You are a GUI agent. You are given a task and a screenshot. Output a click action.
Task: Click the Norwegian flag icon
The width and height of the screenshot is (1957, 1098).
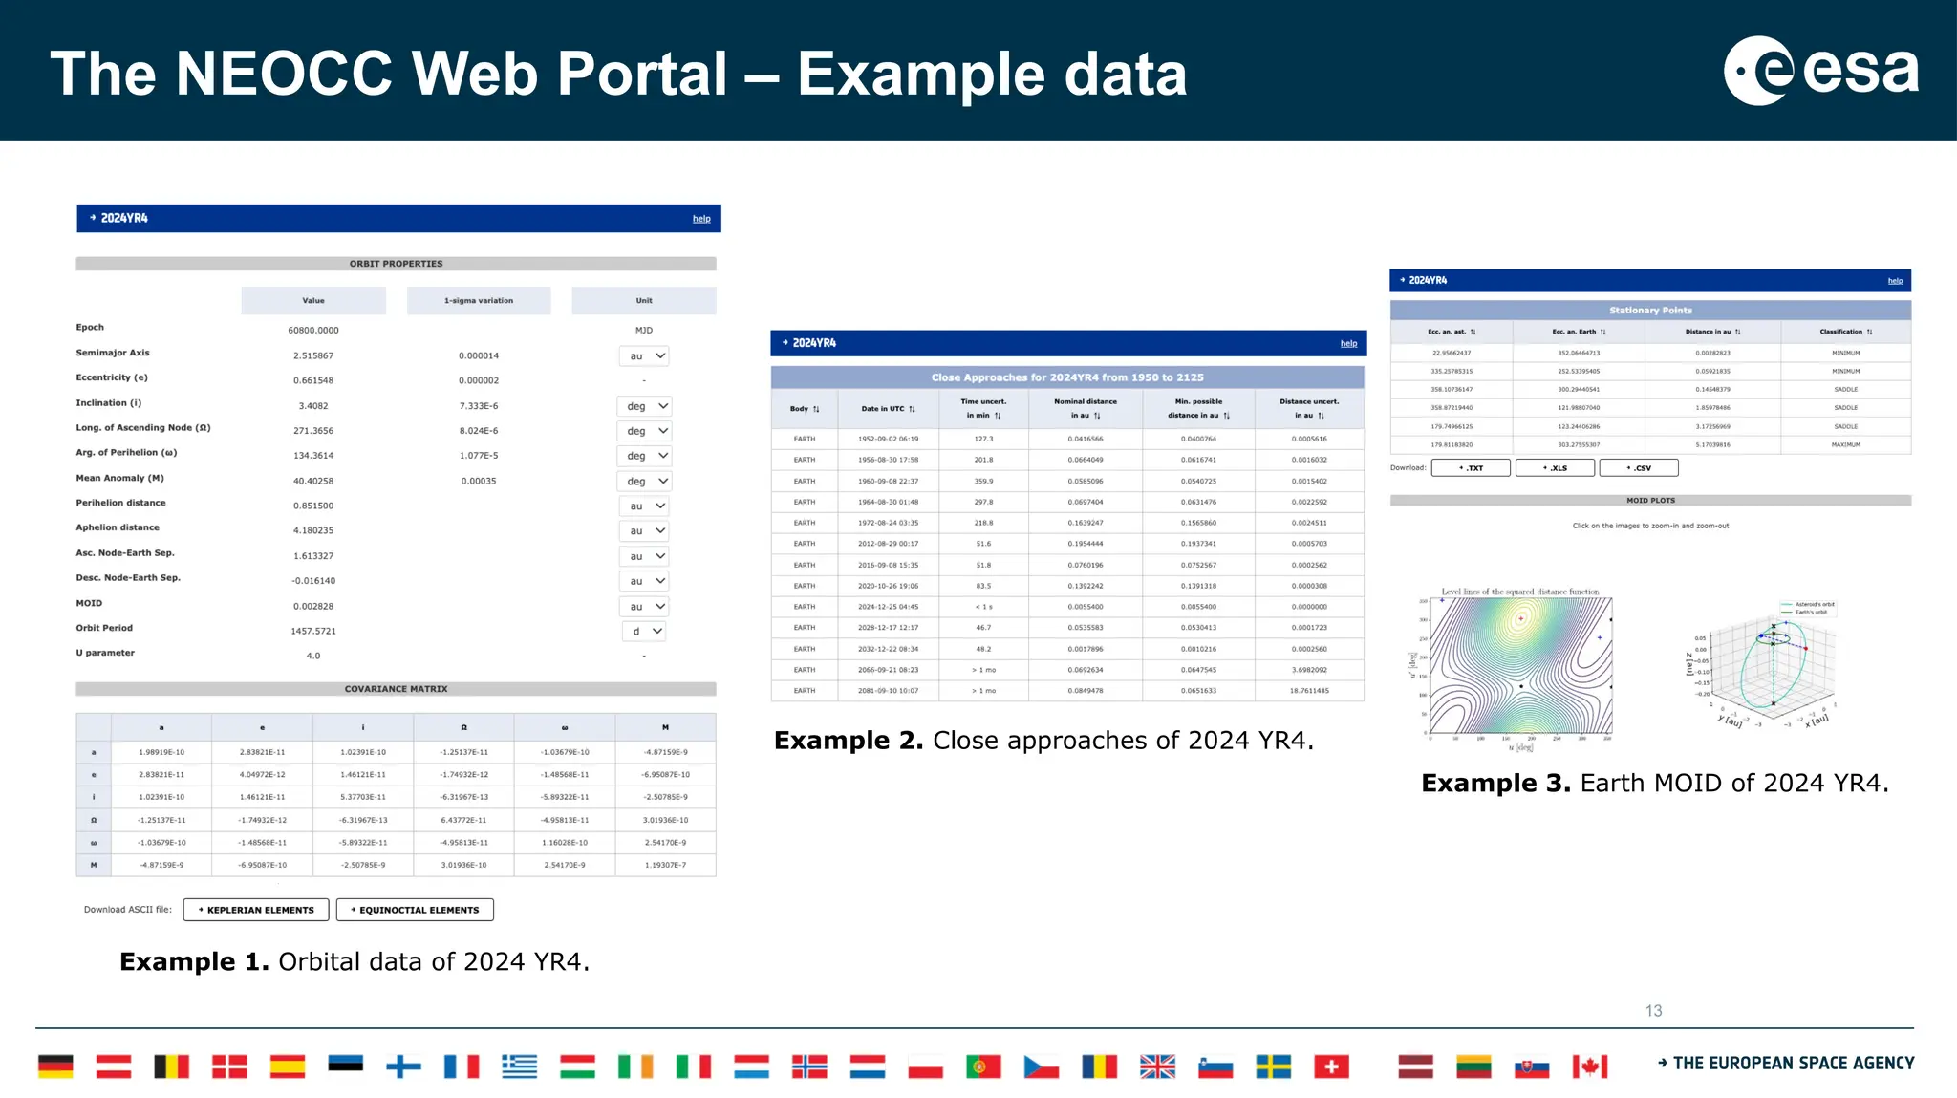coord(809,1066)
